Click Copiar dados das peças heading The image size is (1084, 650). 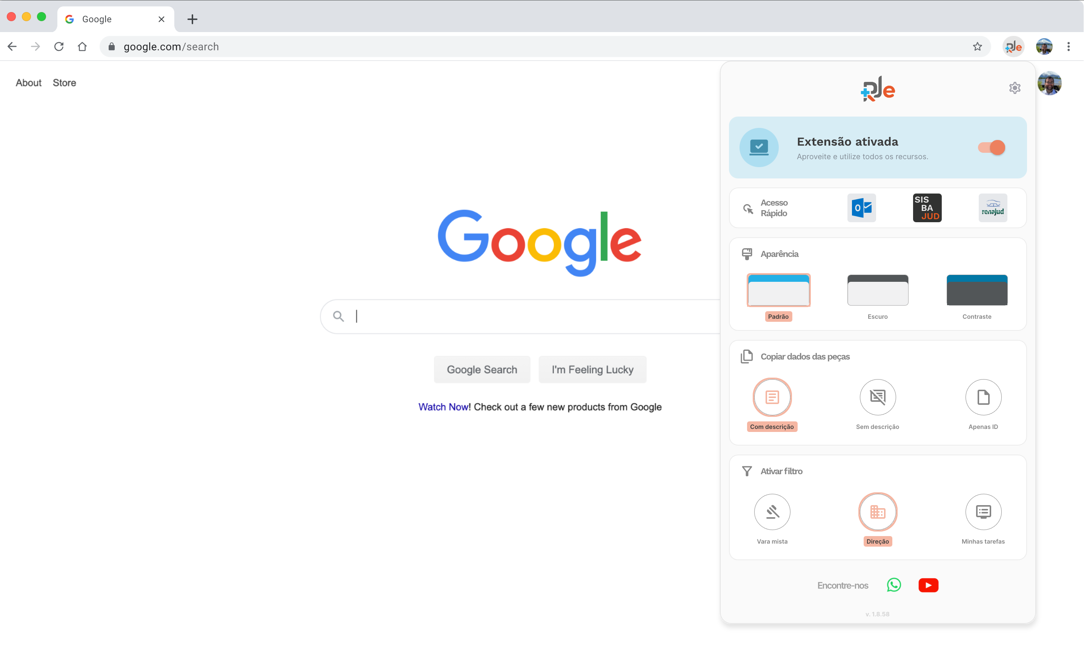tap(805, 357)
